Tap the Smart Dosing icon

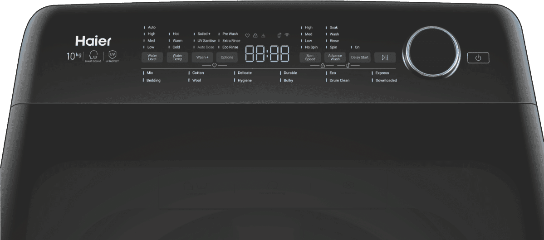click(x=93, y=55)
